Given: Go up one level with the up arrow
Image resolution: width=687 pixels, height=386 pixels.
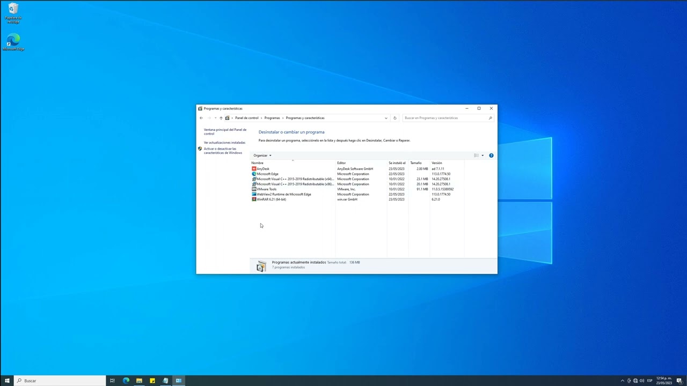Looking at the screenshot, I should point(221,118).
